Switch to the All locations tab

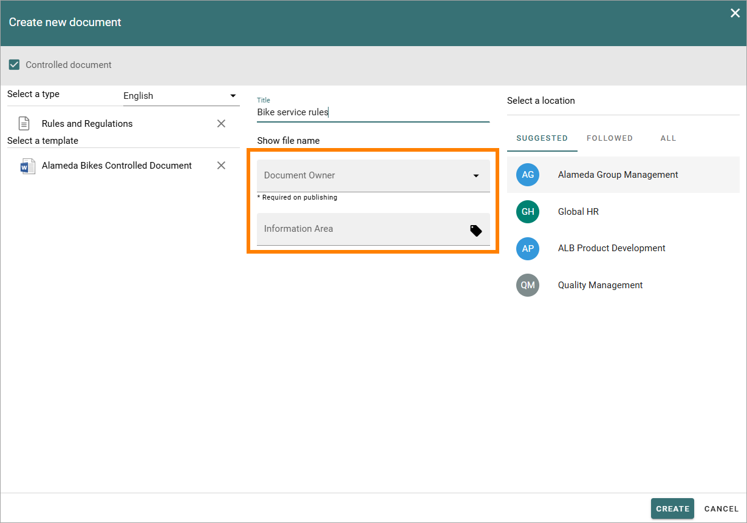pos(668,138)
